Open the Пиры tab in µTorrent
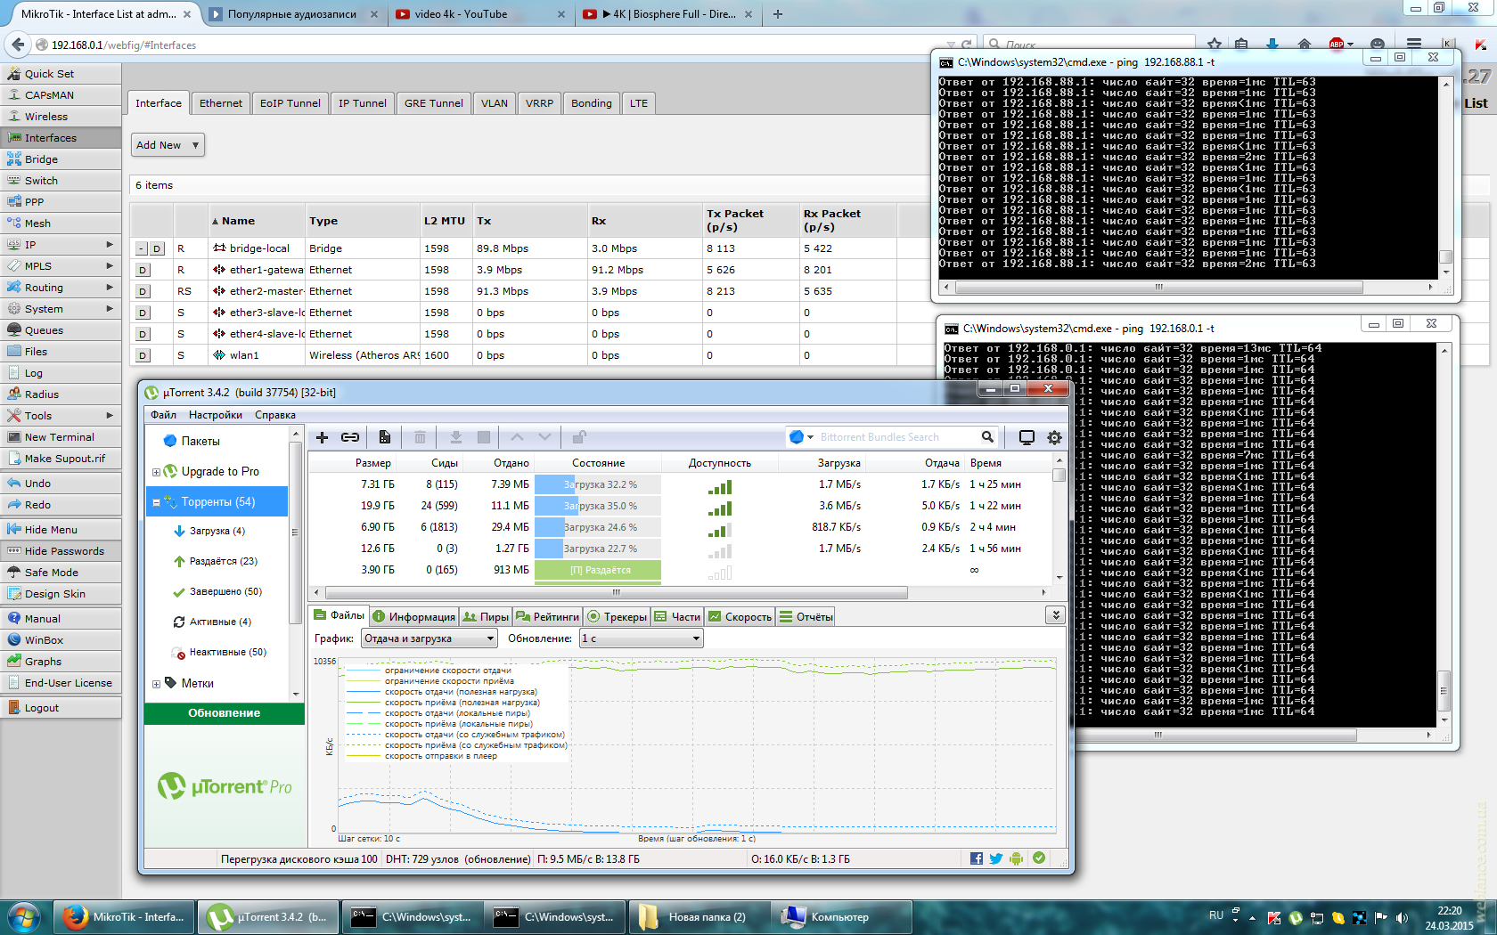Image resolution: width=1497 pixels, height=935 pixels. pyautogui.click(x=487, y=616)
